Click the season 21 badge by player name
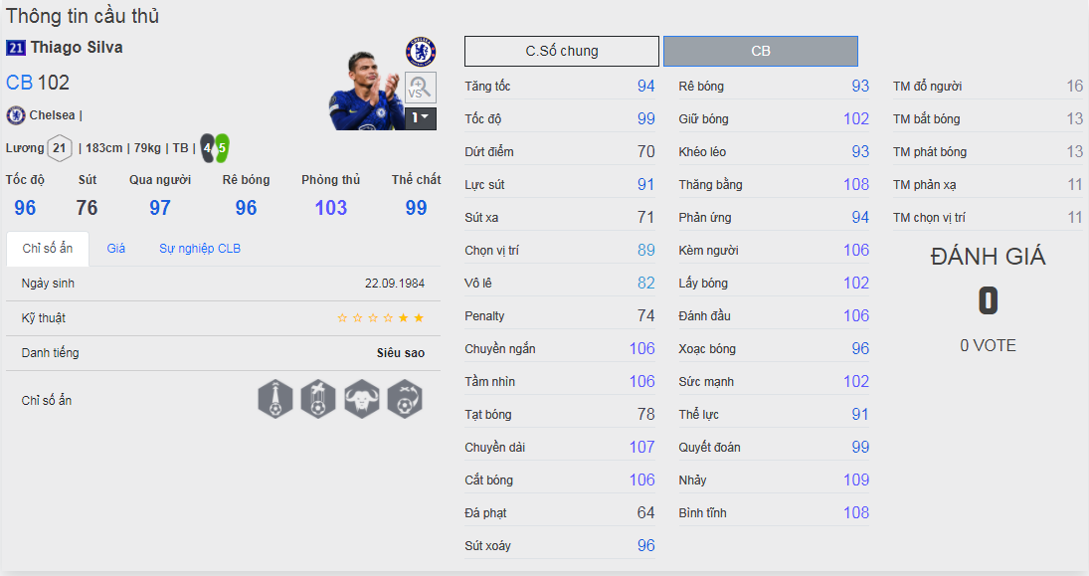Image resolution: width=1089 pixels, height=576 pixels. (x=16, y=48)
